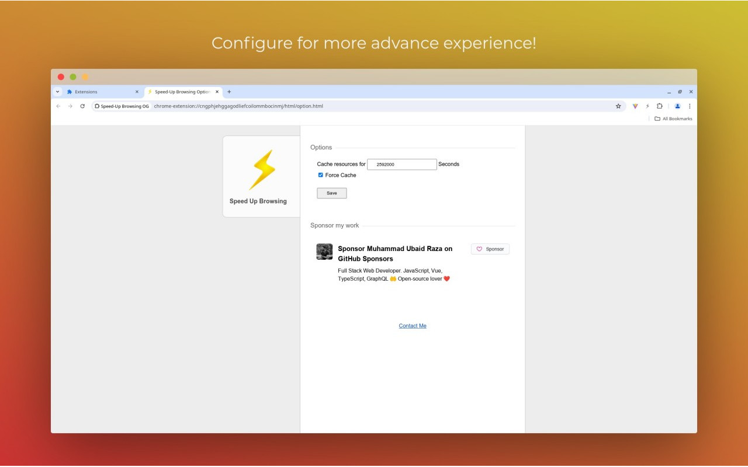Image resolution: width=748 pixels, height=467 pixels.
Task: Open the Extensions puzzle-piece menu
Action: 660,106
